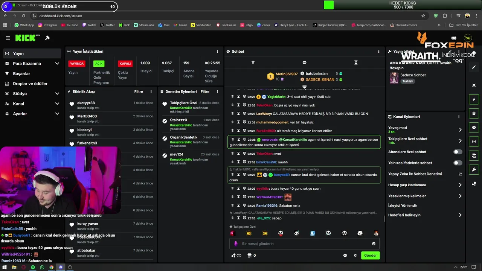This screenshot has height=271, width=482.
Task: Open Yavaş mod settings arrow
Action: point(460,129)
